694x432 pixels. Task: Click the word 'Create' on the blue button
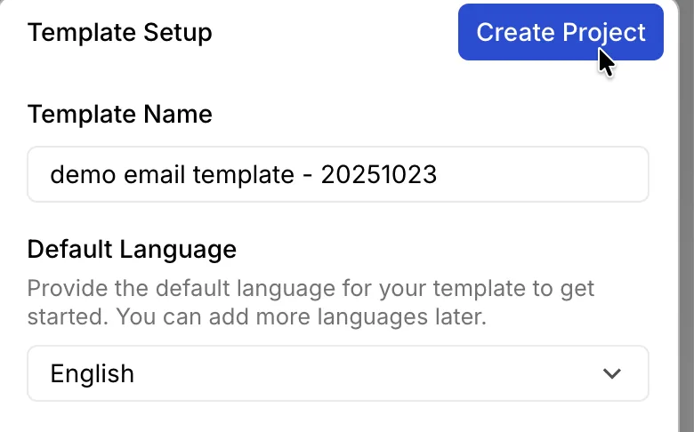[x=516, y=32]
